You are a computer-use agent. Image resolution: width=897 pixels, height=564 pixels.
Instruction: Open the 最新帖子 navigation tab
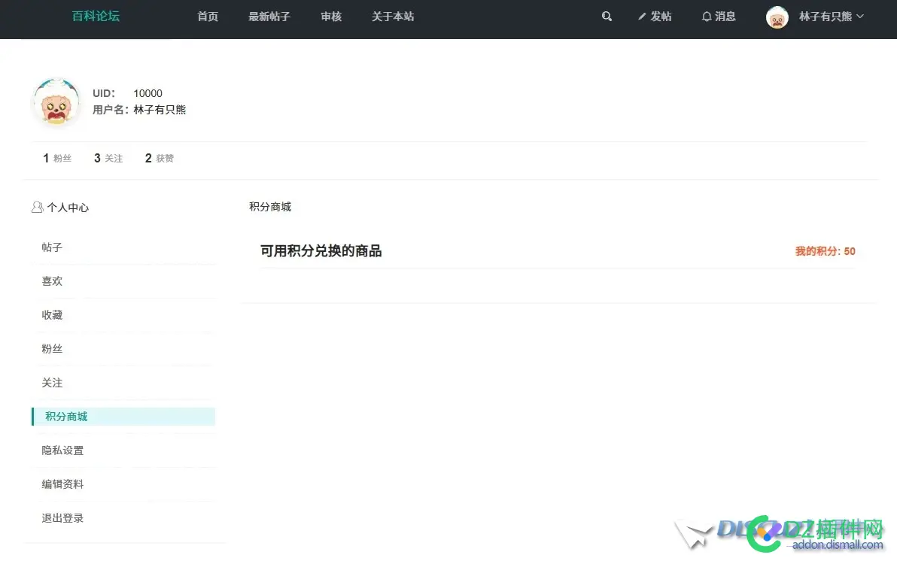coord(269,16)
